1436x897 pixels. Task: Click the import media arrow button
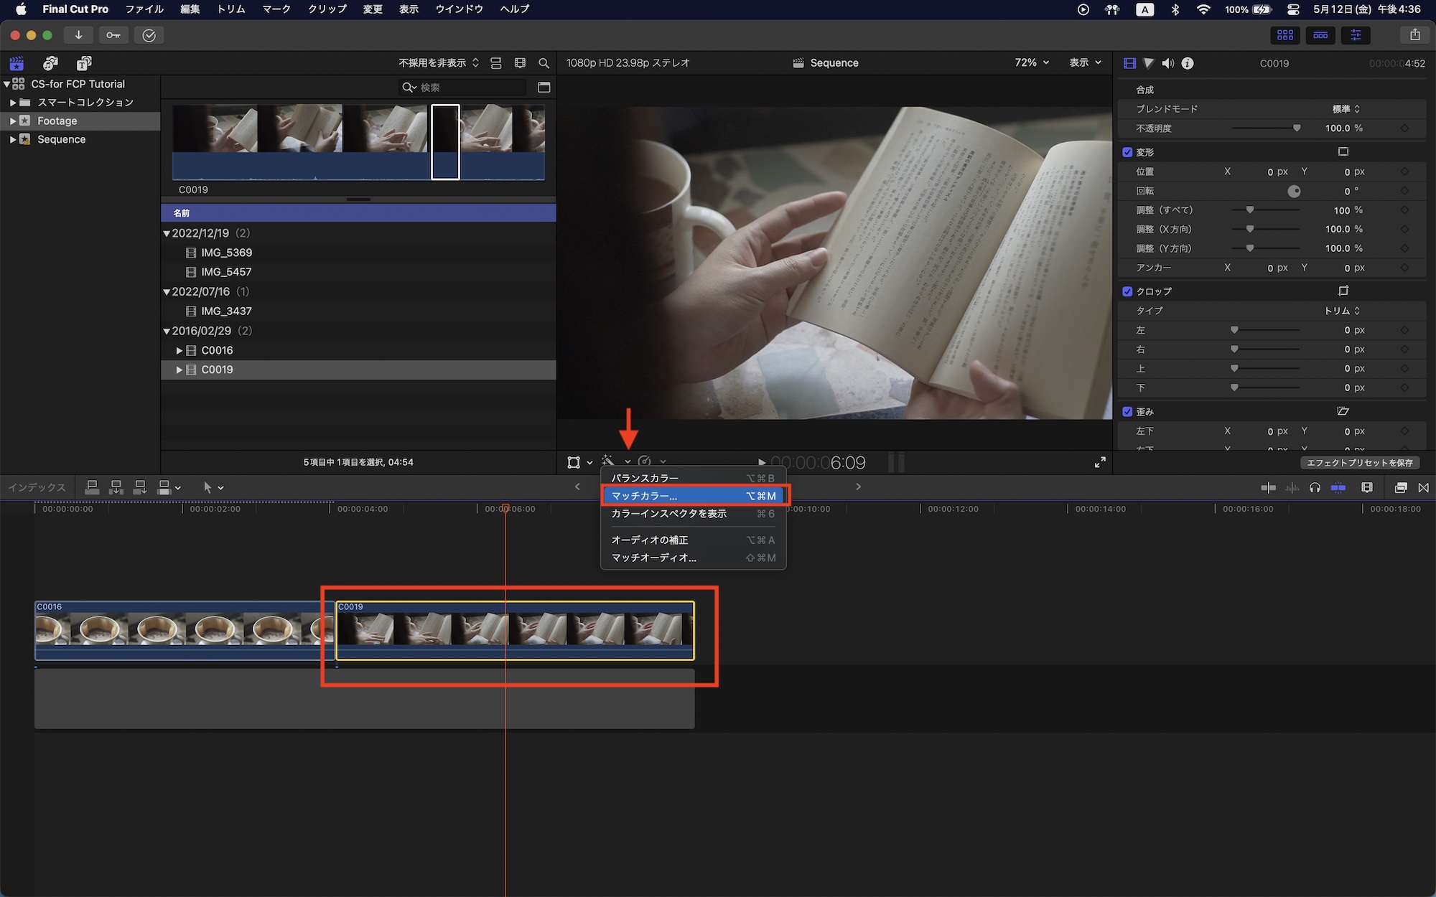pos(78,35)
